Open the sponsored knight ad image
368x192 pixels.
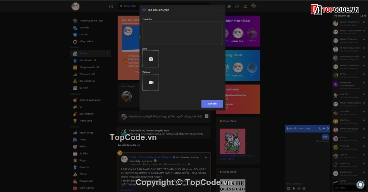[x=232, y=142]
